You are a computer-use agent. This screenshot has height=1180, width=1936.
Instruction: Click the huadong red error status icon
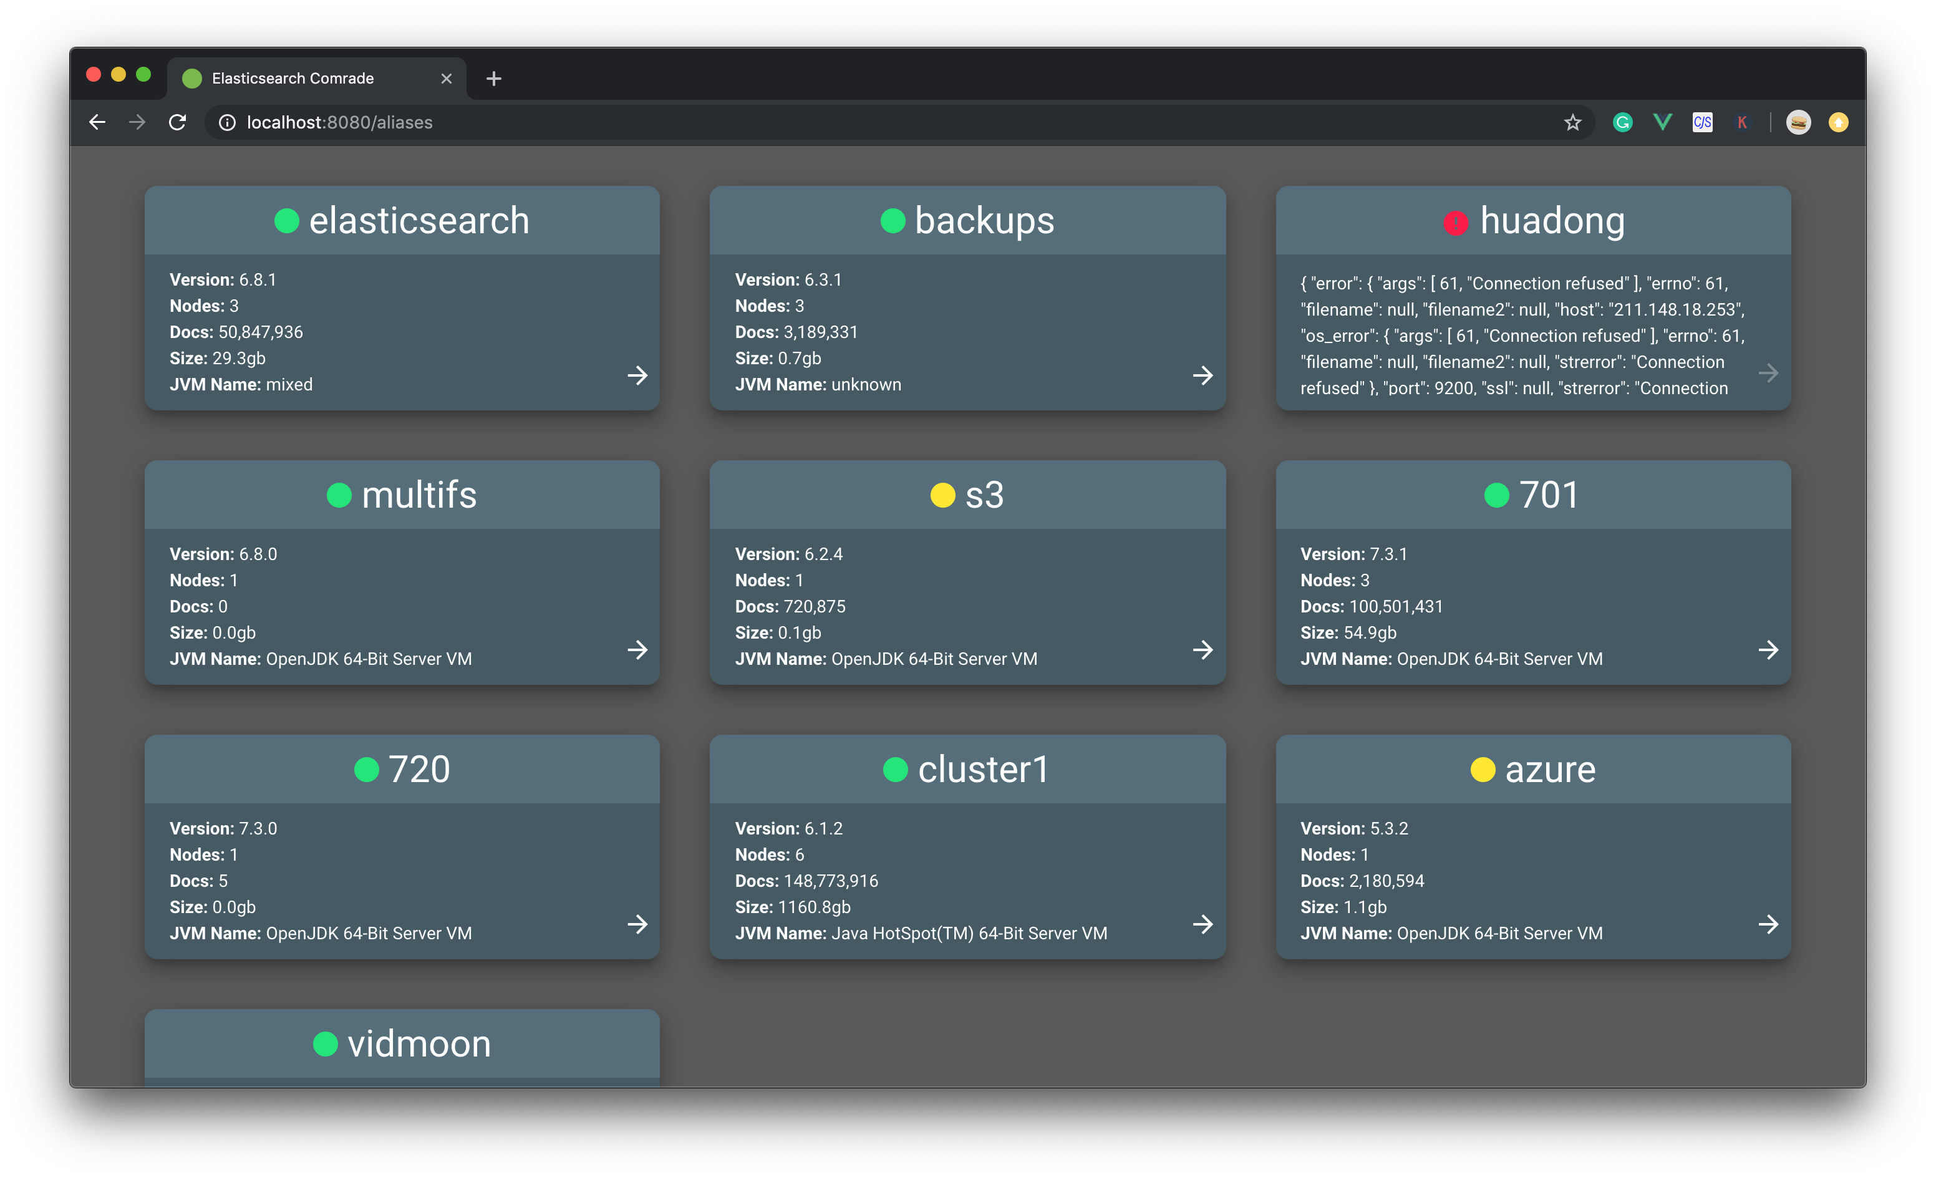point(1455,222)
